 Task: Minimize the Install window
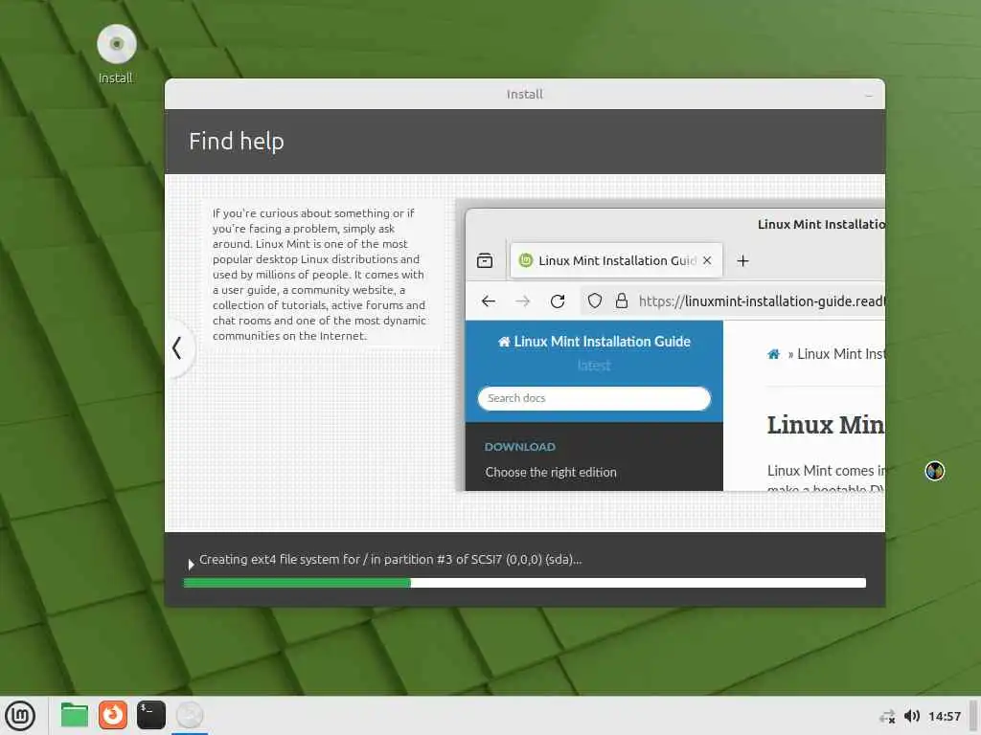(x=868, y=95)
